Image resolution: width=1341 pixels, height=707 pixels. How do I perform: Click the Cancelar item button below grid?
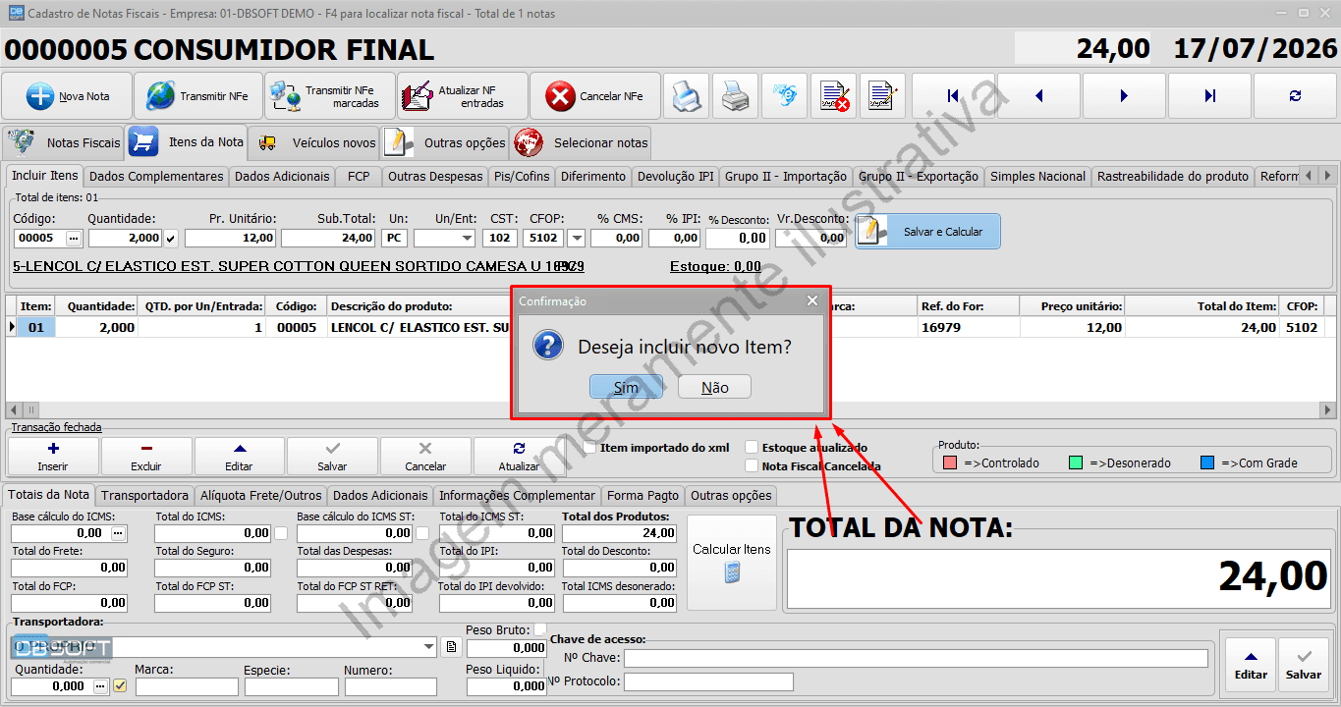425,456
